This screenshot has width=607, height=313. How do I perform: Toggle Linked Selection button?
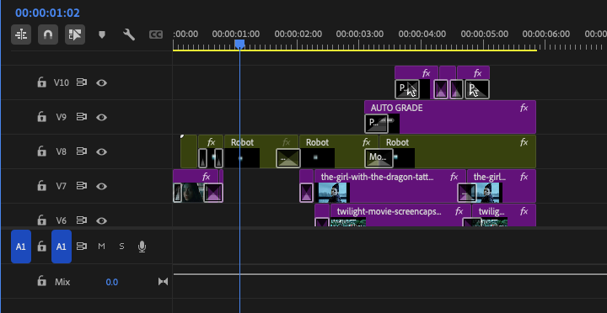[x=75, y=34]
